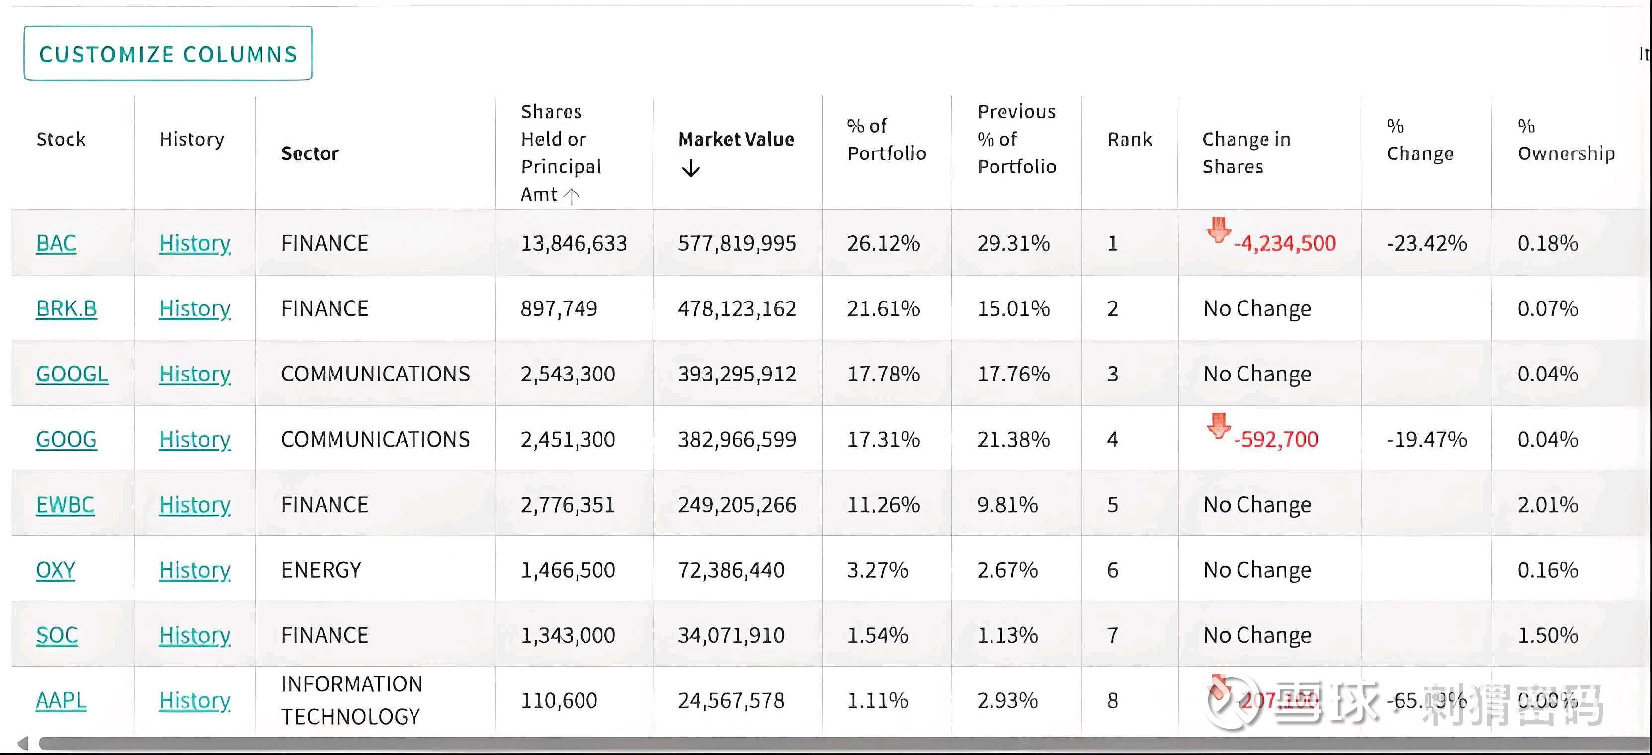Sort by Rank column header
The image size is (1652, 755).
pyautogui.click(x=1129, y=140)
